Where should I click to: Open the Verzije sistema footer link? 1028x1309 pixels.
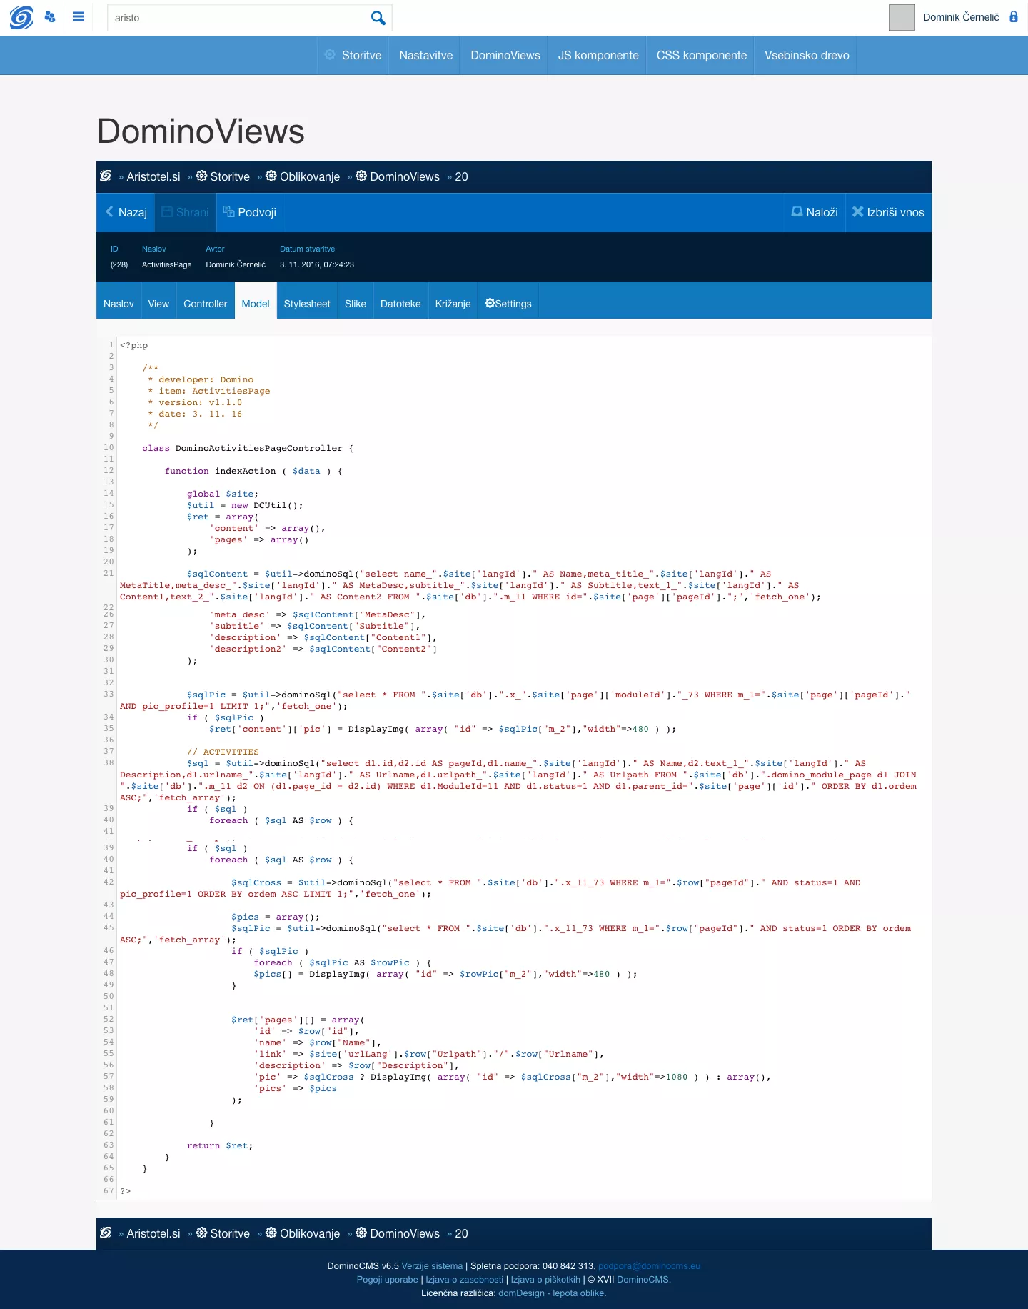pos(432,1265)
